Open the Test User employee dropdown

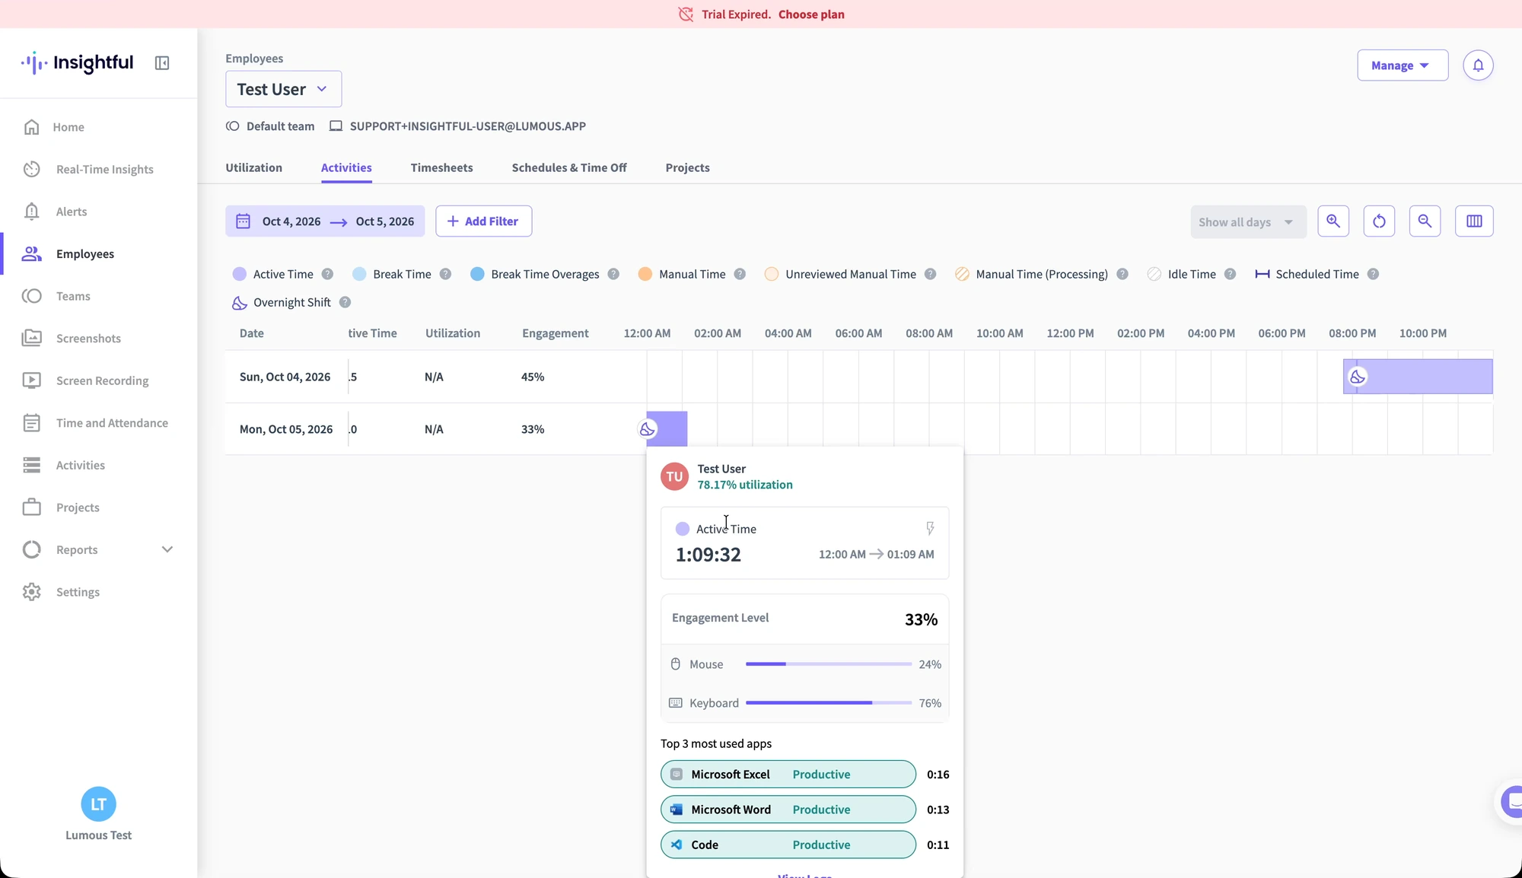point(283,89)
